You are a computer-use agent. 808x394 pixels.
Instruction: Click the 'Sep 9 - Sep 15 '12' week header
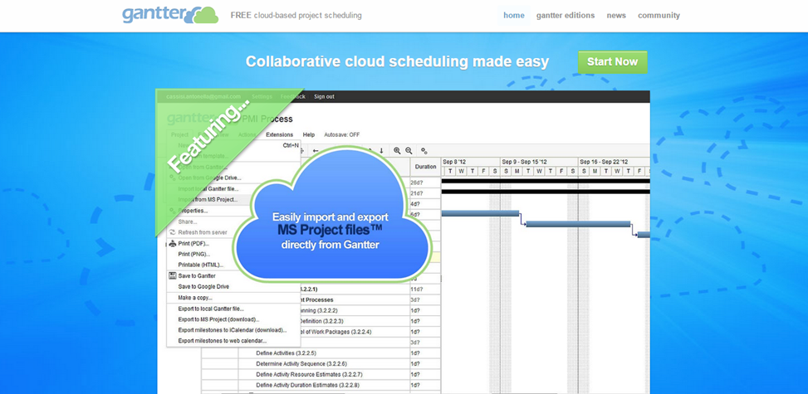(539, 162)
